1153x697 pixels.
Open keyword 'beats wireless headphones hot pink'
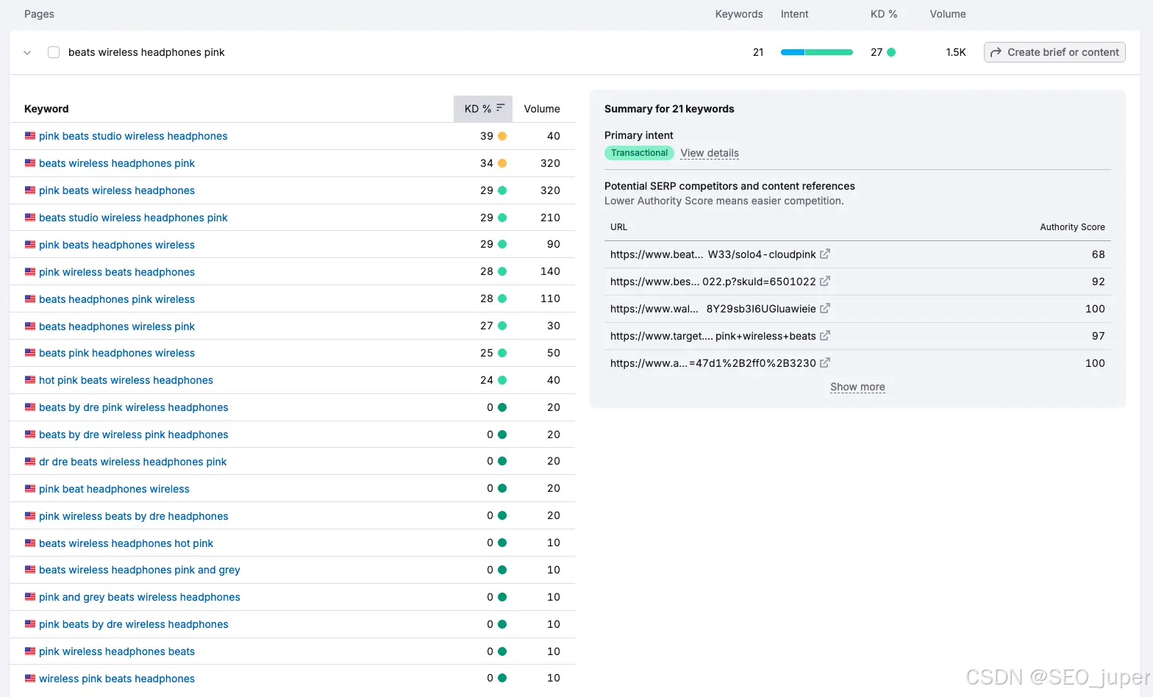click(126, 543)
